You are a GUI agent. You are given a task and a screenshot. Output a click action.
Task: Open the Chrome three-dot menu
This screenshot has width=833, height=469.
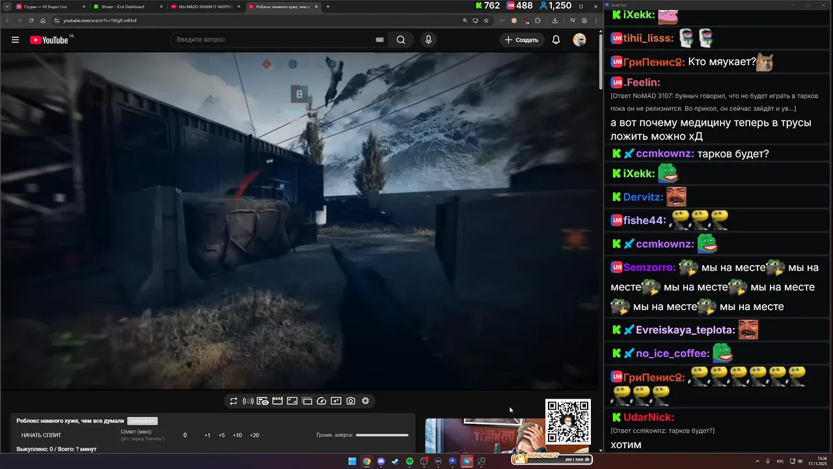596,20
